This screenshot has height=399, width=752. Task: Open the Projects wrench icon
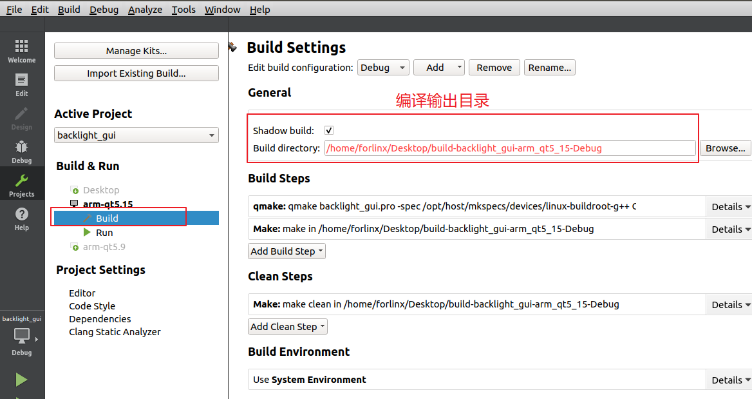[x=22, y=180]
